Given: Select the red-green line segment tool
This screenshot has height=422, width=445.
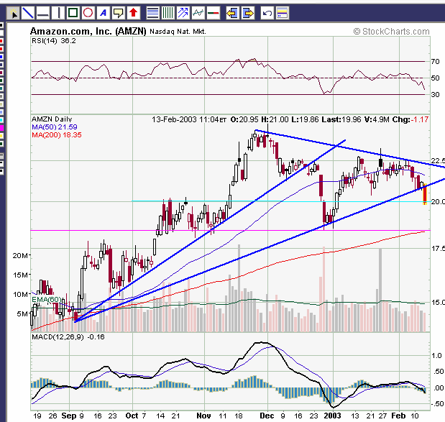Looking at the screenshot, I should pos(213,13).
